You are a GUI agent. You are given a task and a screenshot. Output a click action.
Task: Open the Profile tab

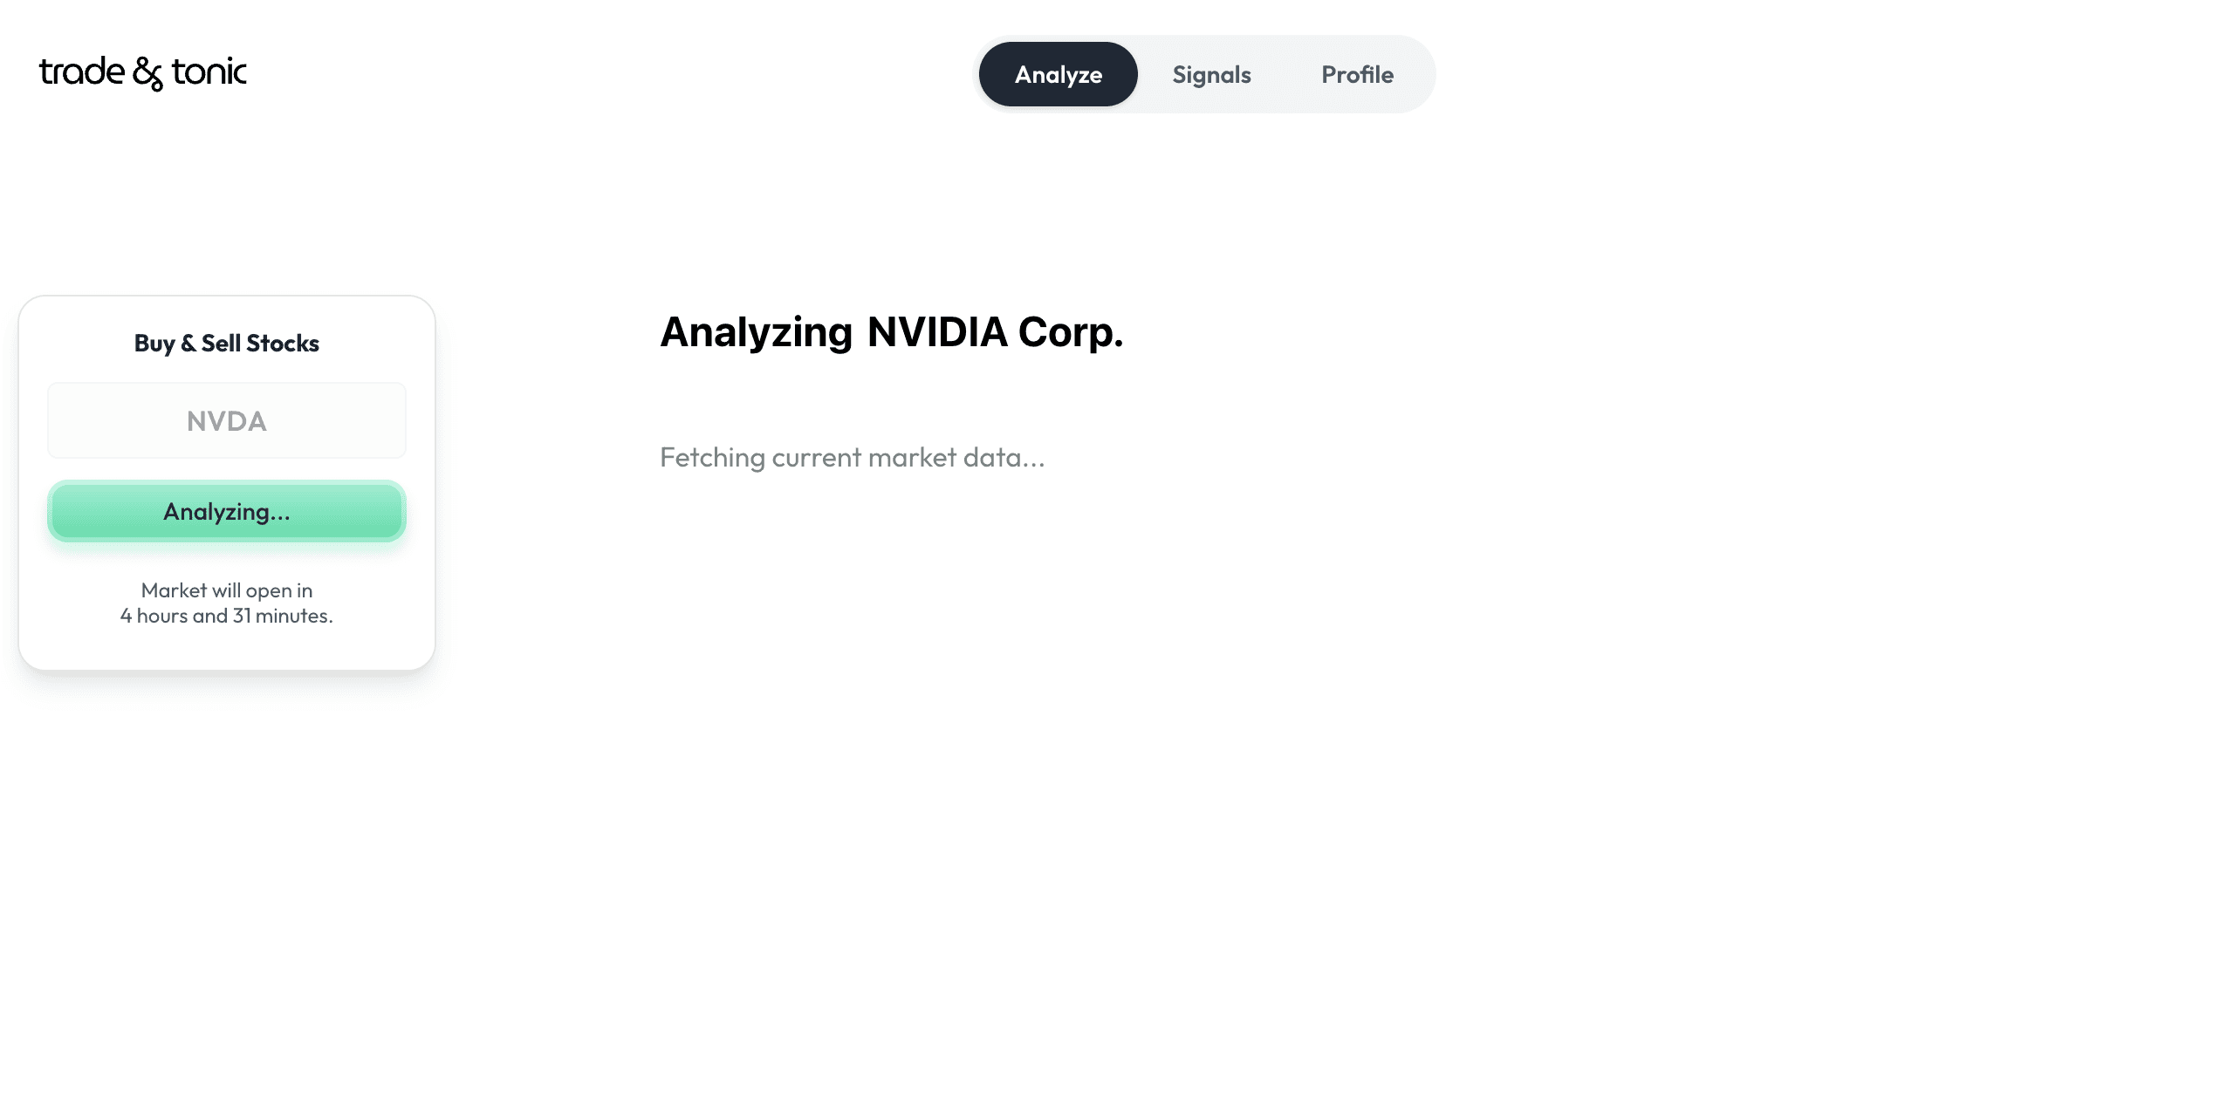click(1357, 74)
